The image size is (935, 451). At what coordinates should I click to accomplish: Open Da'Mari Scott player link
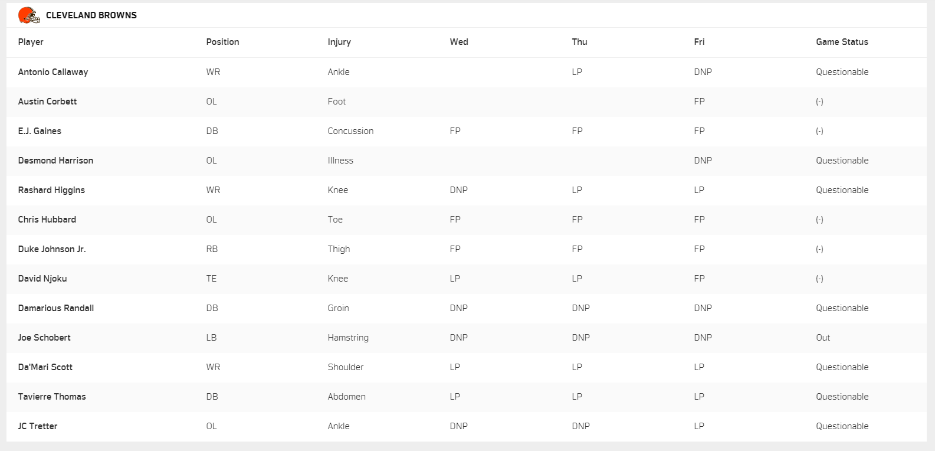point(45,367)
